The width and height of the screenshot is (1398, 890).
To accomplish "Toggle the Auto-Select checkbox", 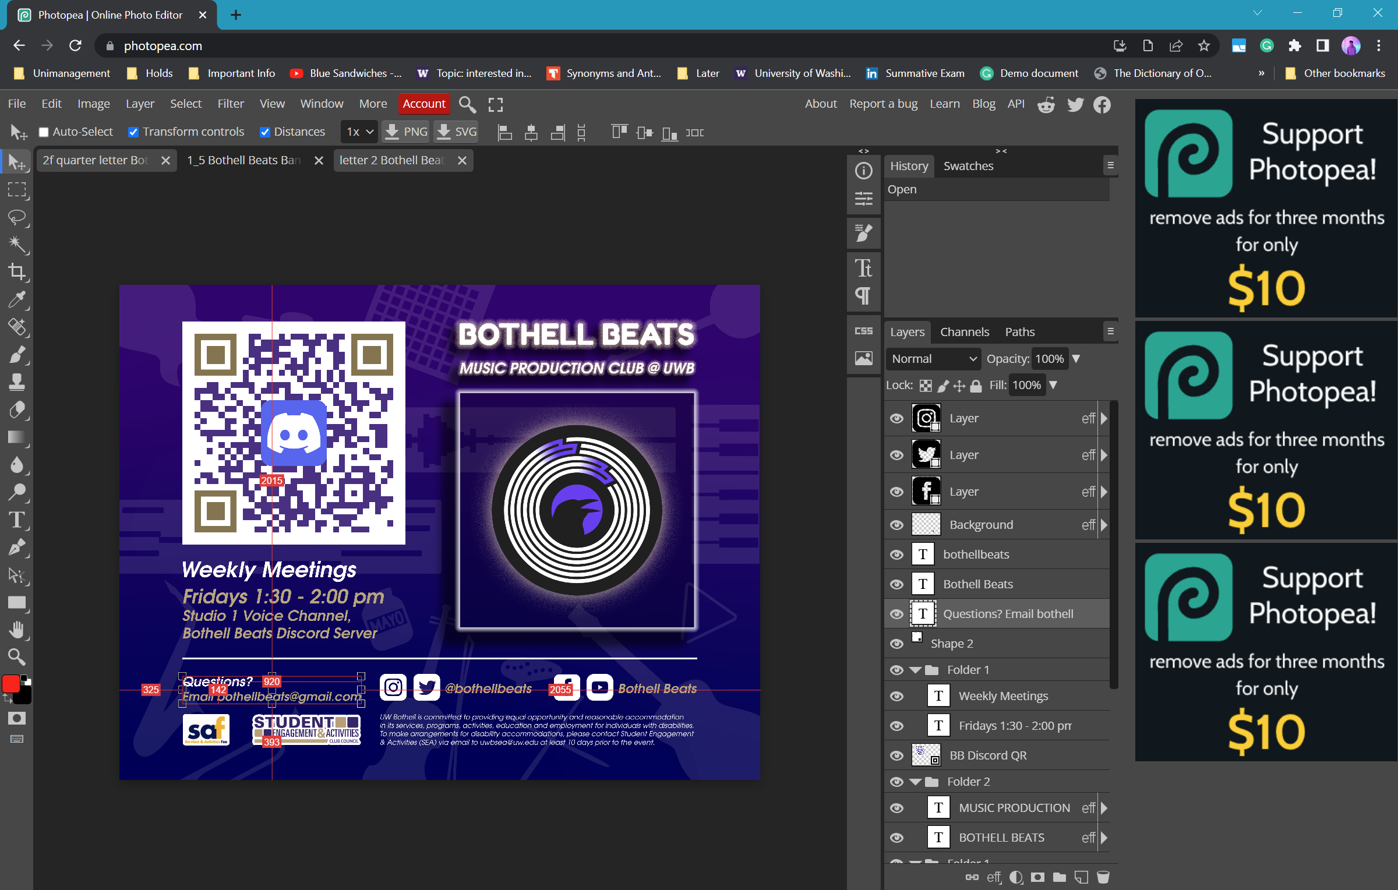I will 44,132.
